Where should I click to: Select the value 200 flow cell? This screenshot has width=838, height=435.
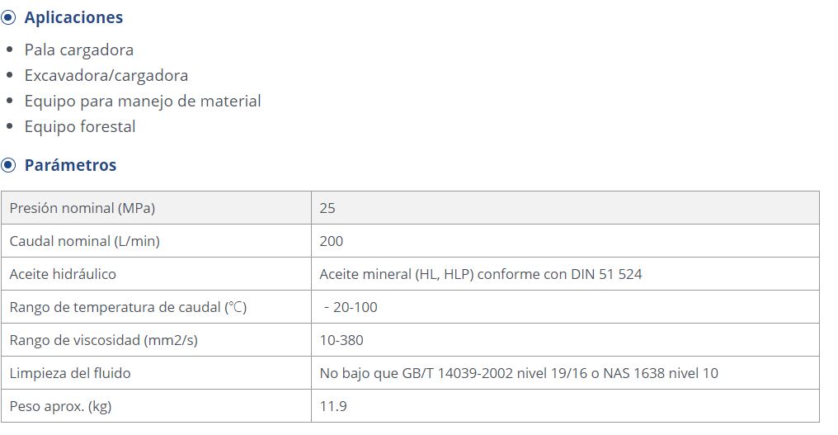(x=566, y=241)
